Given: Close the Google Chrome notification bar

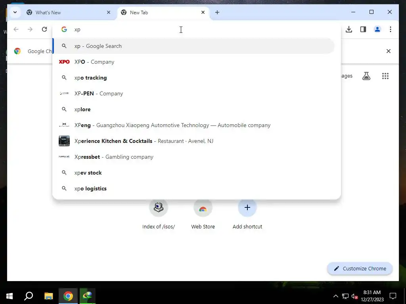Looking at the screenshot, I should point(389,51).
